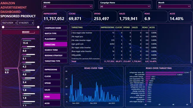Image resolution: width=193 pixels, height=108 pixels.
Task: Select the '2kv mppt solar inverter' row
Action: tap(114, 48)
